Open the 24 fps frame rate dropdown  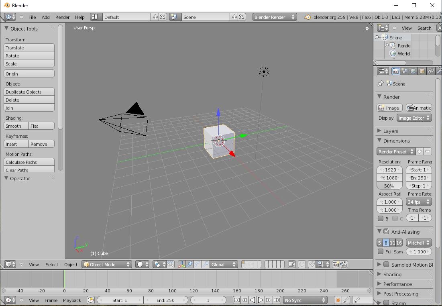(419, 202)
